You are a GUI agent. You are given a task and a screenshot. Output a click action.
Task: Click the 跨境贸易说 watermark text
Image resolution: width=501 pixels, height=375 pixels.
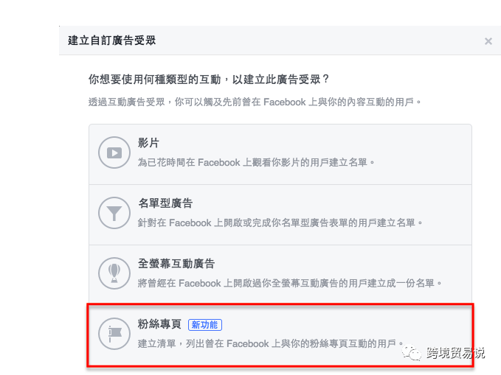pyautogui.click(x=455, y=353)
